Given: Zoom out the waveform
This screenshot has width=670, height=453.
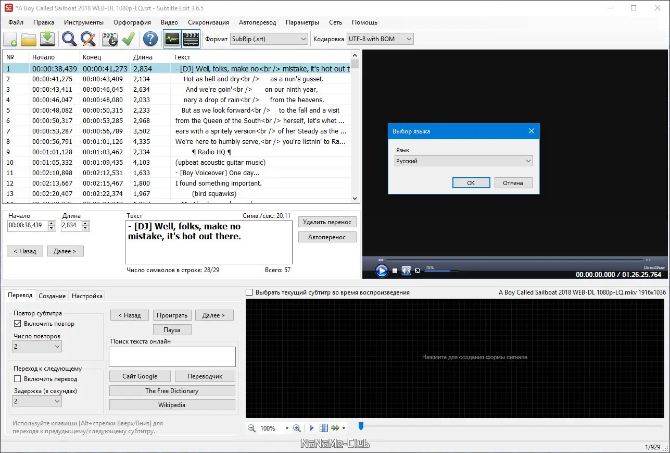Looking at the screenshot, I should pyautogui.click(x=251, y=428).
